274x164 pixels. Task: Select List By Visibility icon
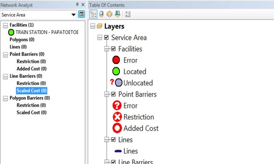(109, 14)
